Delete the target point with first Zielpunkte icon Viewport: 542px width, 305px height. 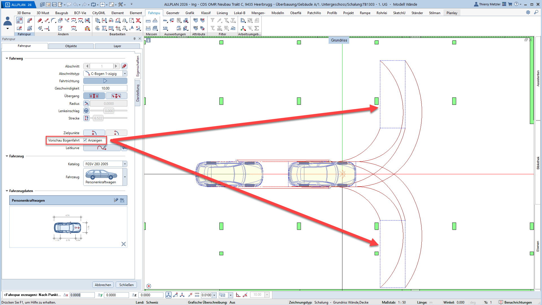click(x=94, y=133)
